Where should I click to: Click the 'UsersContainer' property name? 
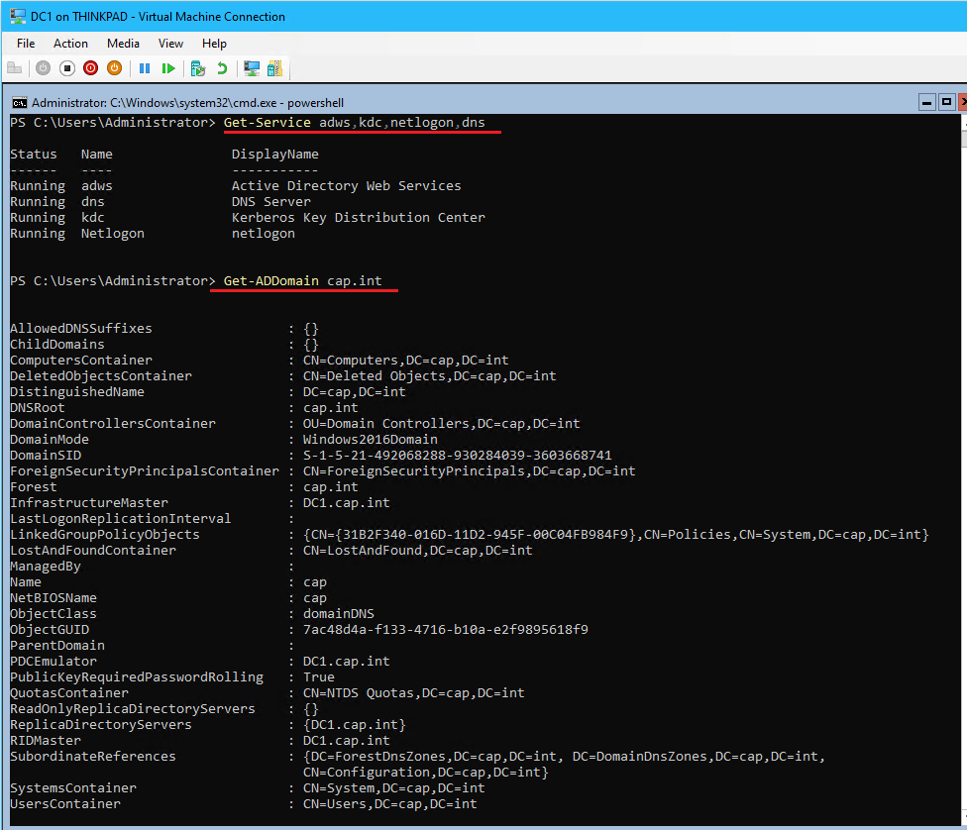click(x=65, y=804)
